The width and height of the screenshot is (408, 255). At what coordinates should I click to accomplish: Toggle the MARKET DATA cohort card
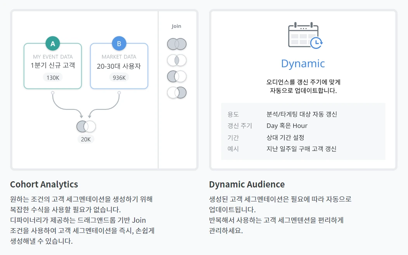point(119,66)
